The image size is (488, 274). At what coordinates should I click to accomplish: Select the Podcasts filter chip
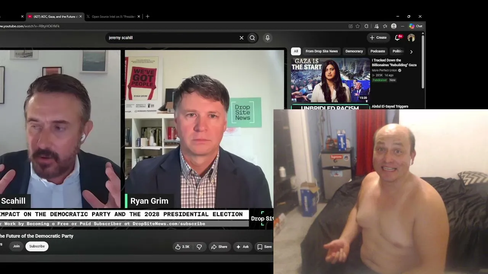(x=378, y=51)
